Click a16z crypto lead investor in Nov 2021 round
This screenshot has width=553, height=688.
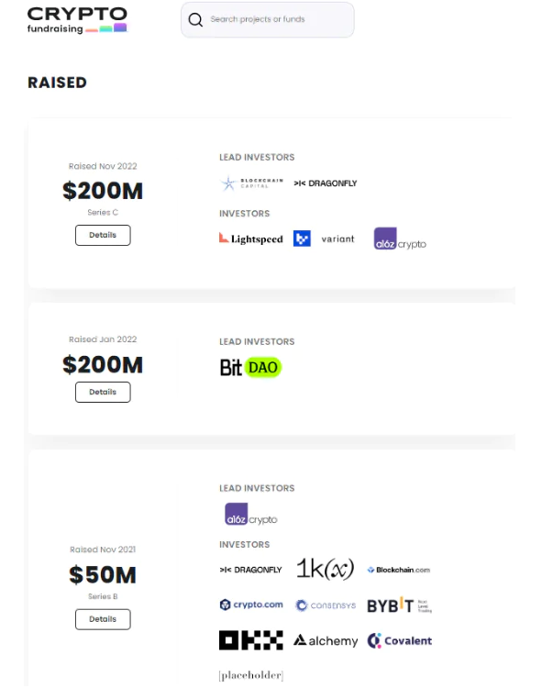click(251, 514)
